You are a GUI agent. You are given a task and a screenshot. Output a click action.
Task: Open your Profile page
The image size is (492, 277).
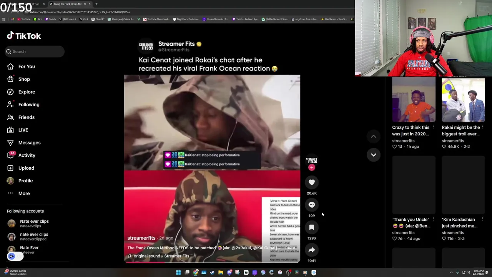25,181
